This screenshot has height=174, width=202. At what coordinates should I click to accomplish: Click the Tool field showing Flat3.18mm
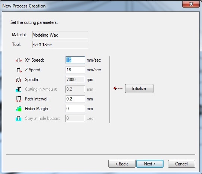pos(60,44)
